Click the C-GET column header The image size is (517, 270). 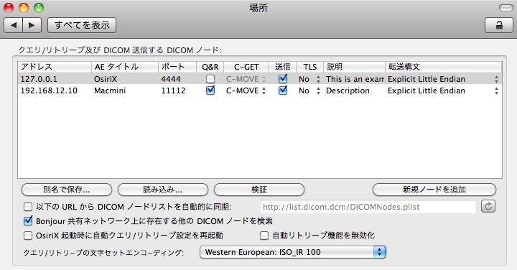(246, 67)
